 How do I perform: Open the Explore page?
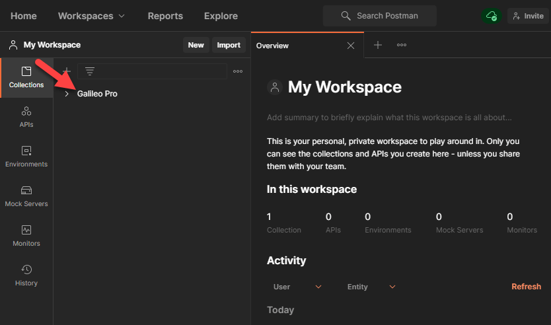click(221, 16)
